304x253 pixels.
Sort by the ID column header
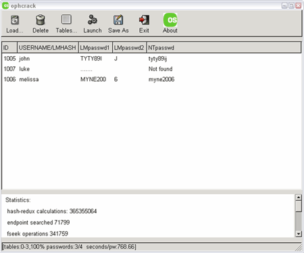coord(9,47)
